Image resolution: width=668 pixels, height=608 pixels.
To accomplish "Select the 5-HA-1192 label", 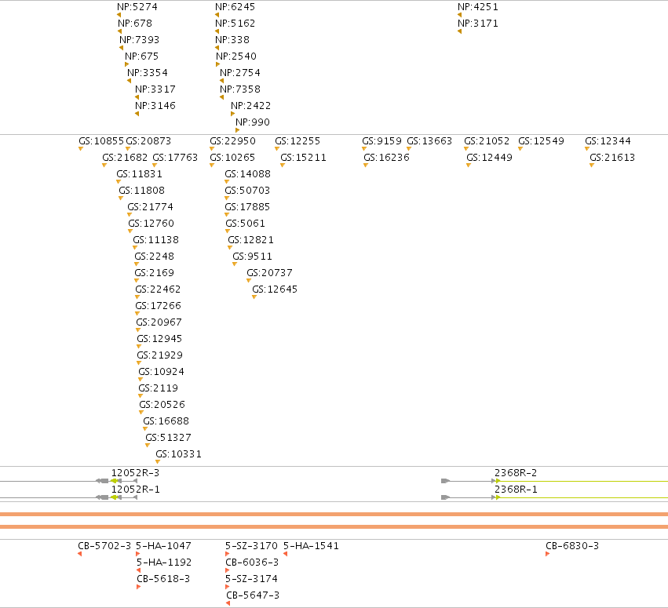I will [164, 562].
